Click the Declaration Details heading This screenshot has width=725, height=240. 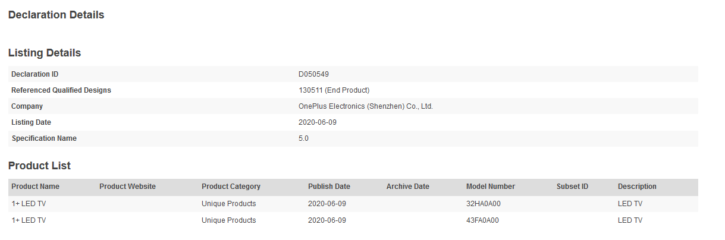[x=57, y=15]
